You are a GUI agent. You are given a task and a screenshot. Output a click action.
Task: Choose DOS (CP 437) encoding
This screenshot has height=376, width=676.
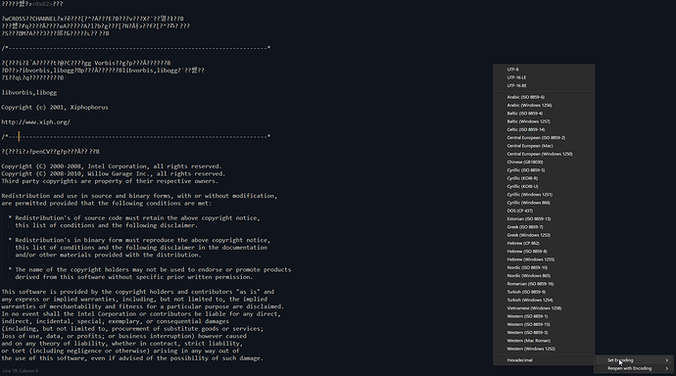coord(544,211)
